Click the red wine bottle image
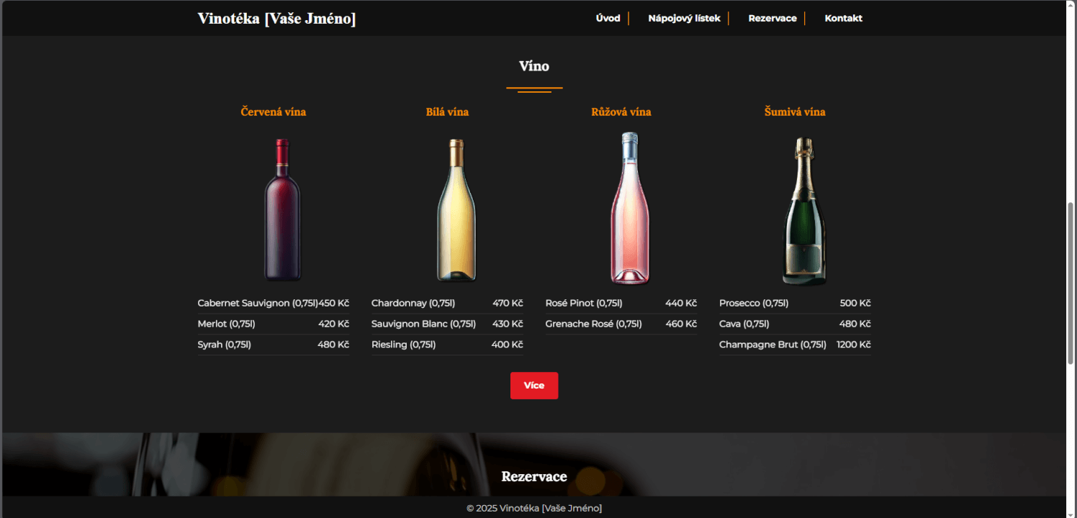Screen dimensions: 1077x518 [x=281, y=209]
